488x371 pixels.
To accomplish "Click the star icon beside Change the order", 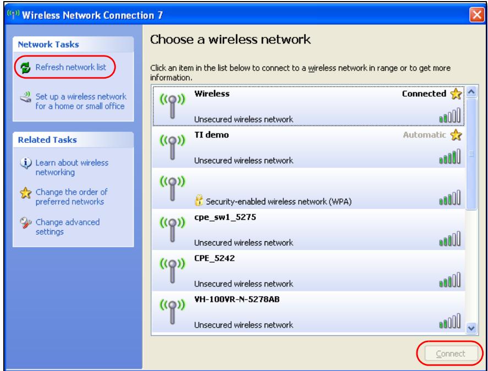I will point(25,193).
